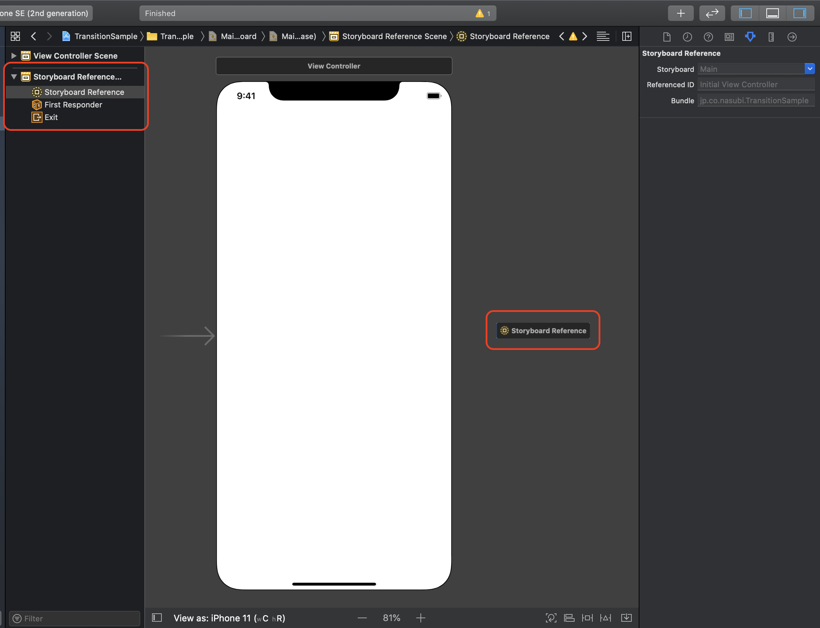Select Storyboard Reference object on canvas

543,330
